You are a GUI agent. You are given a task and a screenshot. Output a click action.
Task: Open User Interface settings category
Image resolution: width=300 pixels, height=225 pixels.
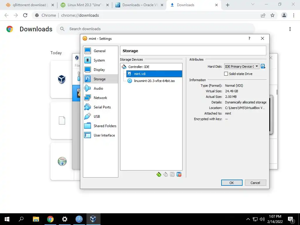(x=100, y=135)
